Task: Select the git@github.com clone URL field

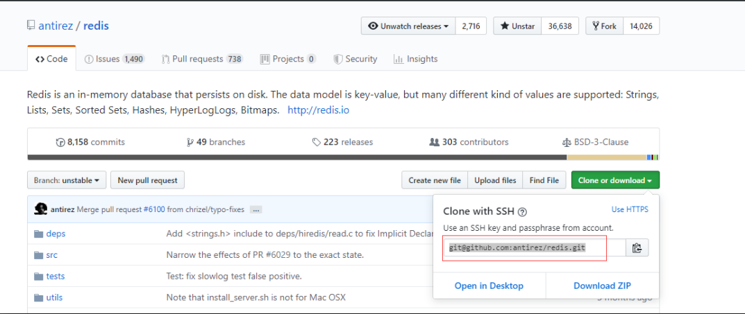Action: point(534,247)
